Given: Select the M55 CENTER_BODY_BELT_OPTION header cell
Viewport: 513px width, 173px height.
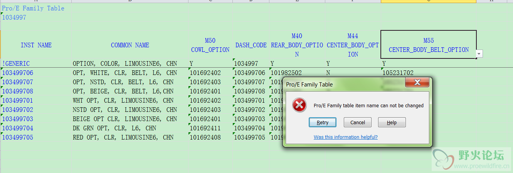Looking at the screenshot, I should coord(429,45).
